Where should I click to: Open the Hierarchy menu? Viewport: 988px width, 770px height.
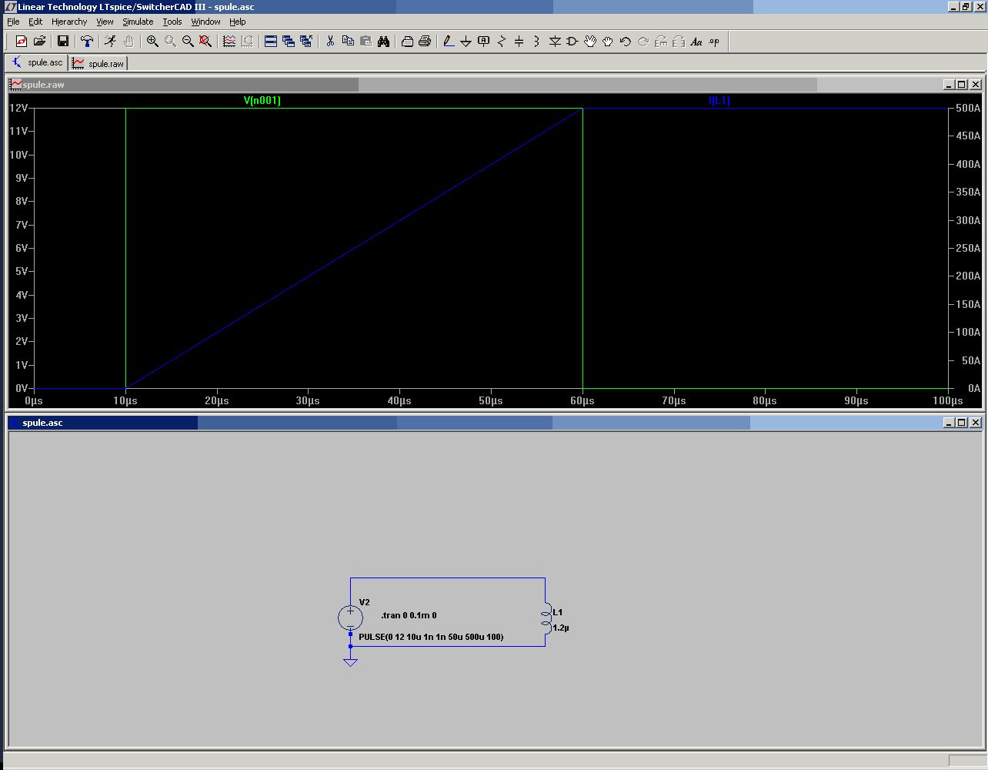coord(69,22)
